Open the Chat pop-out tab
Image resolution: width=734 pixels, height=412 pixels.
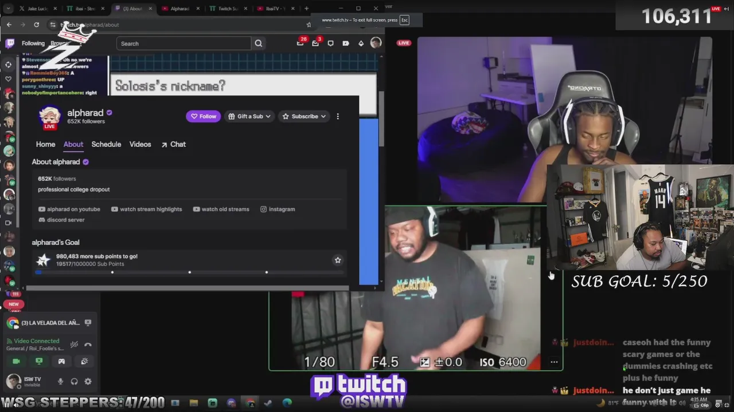pos(173,144)
